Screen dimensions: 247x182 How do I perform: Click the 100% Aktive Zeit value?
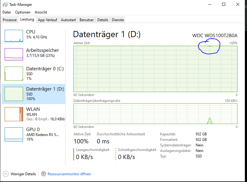click(x=81, y=141)
